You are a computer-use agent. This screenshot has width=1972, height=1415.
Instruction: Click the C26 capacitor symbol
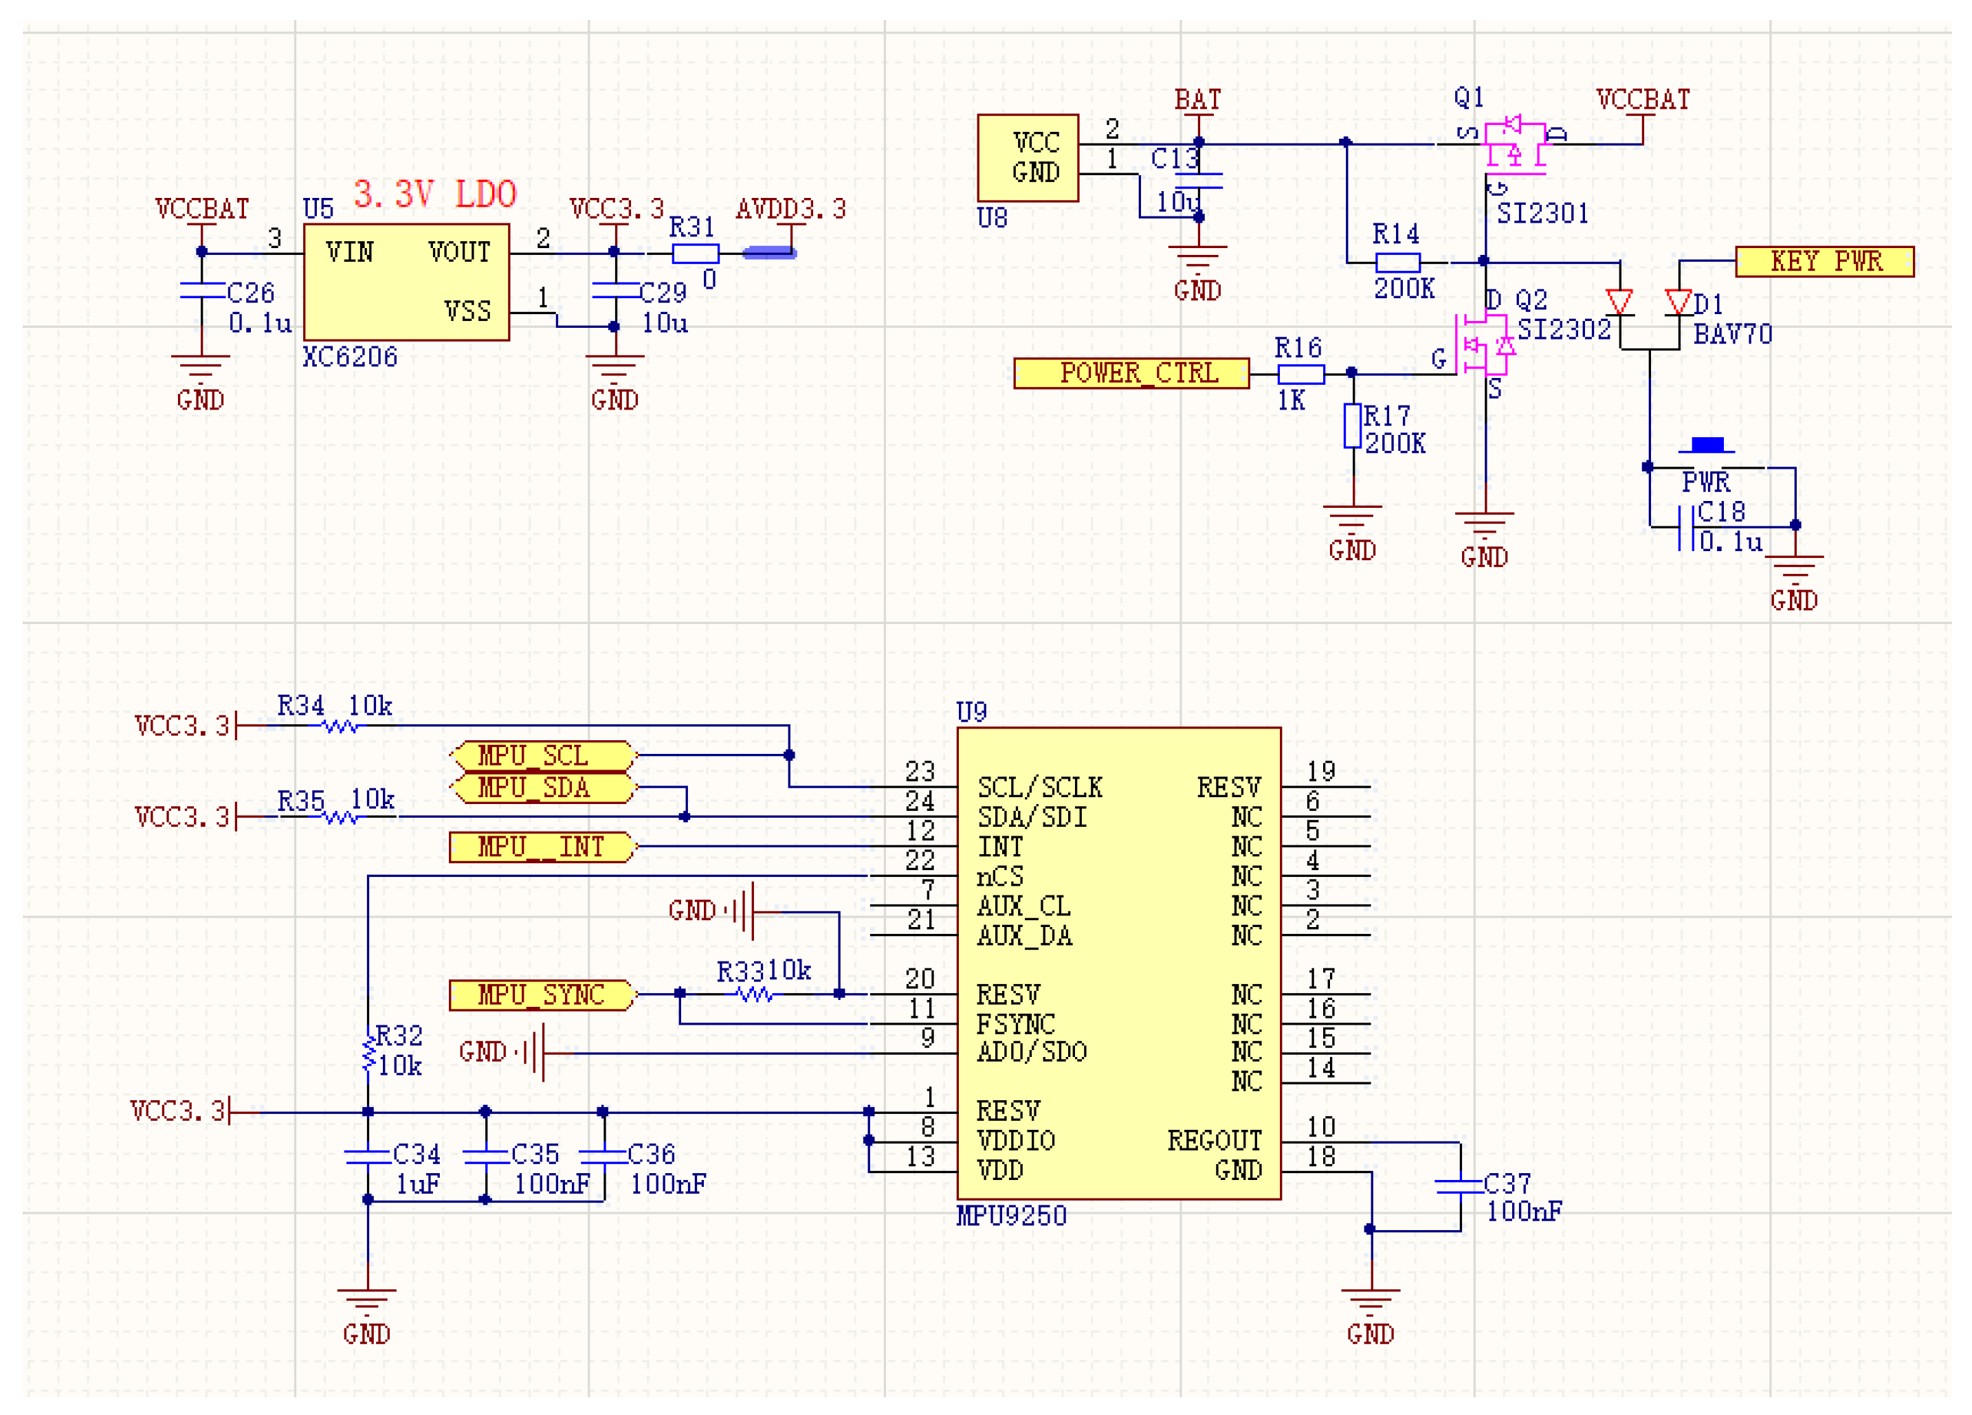201,290
